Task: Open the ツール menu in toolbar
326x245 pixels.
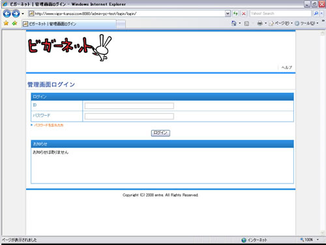Action: click(x=306, y=24)
